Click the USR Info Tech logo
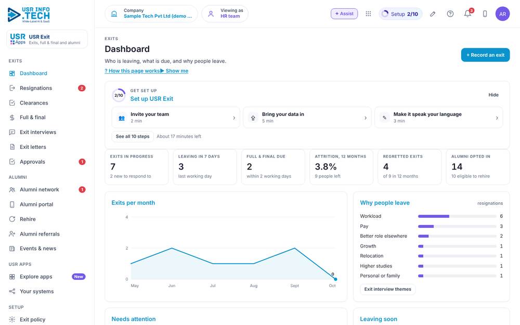The width and height of the screenshot is (520, 325). pos(29,15)
